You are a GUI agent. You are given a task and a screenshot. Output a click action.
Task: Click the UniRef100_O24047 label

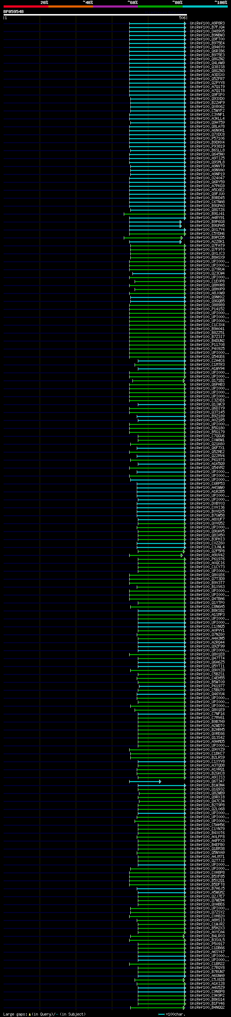point(207,178)
